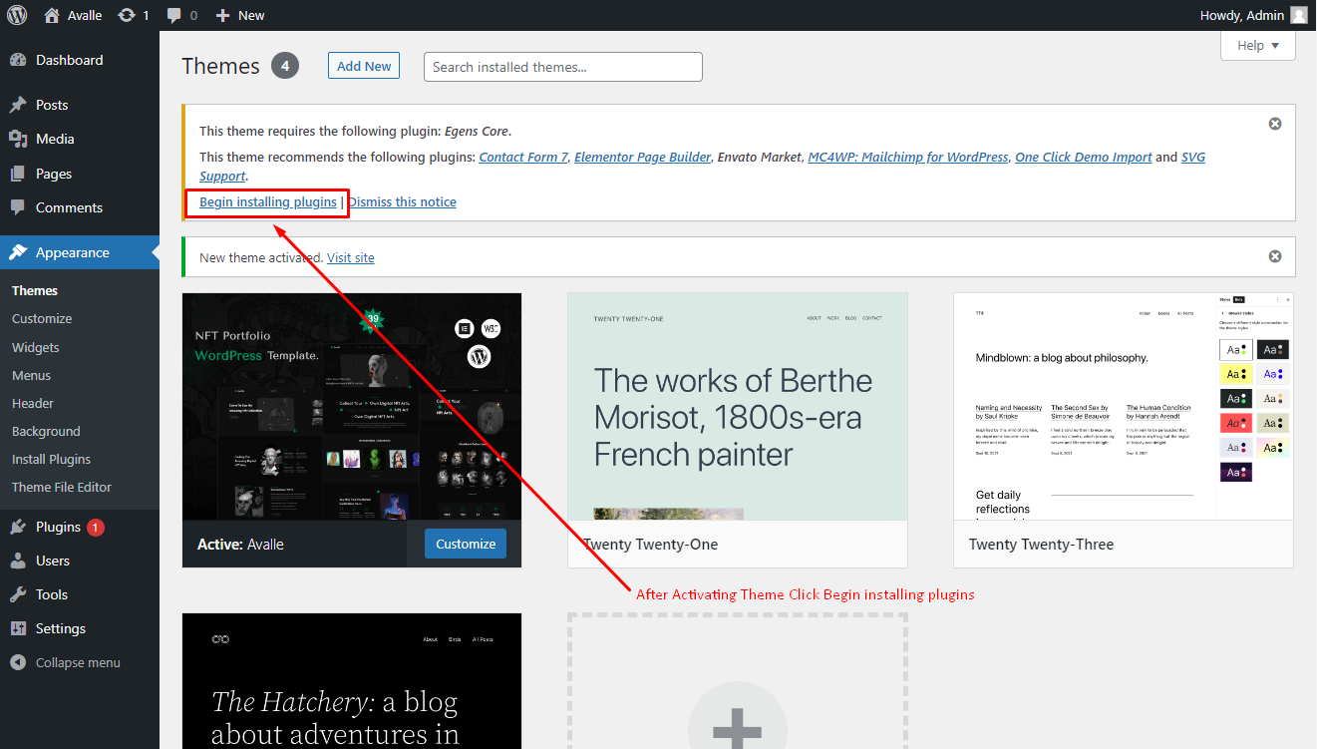The height and width of the screenshot is (749, 1317).
Task: Click the plus New icon in admin bar
Action: 222,15
